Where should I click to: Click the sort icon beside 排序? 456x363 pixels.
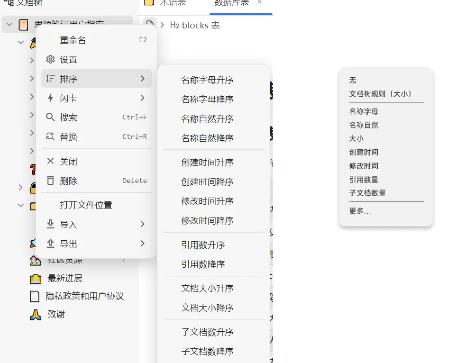click(50, 79)
